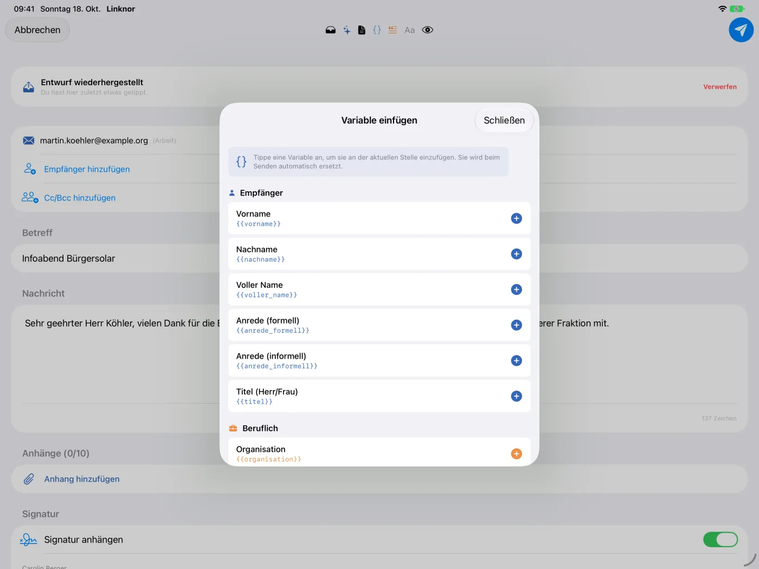This screenshot has width=759, height=569.
Task: Discard restored draft via Verwerfen
Action: [719, 87]
